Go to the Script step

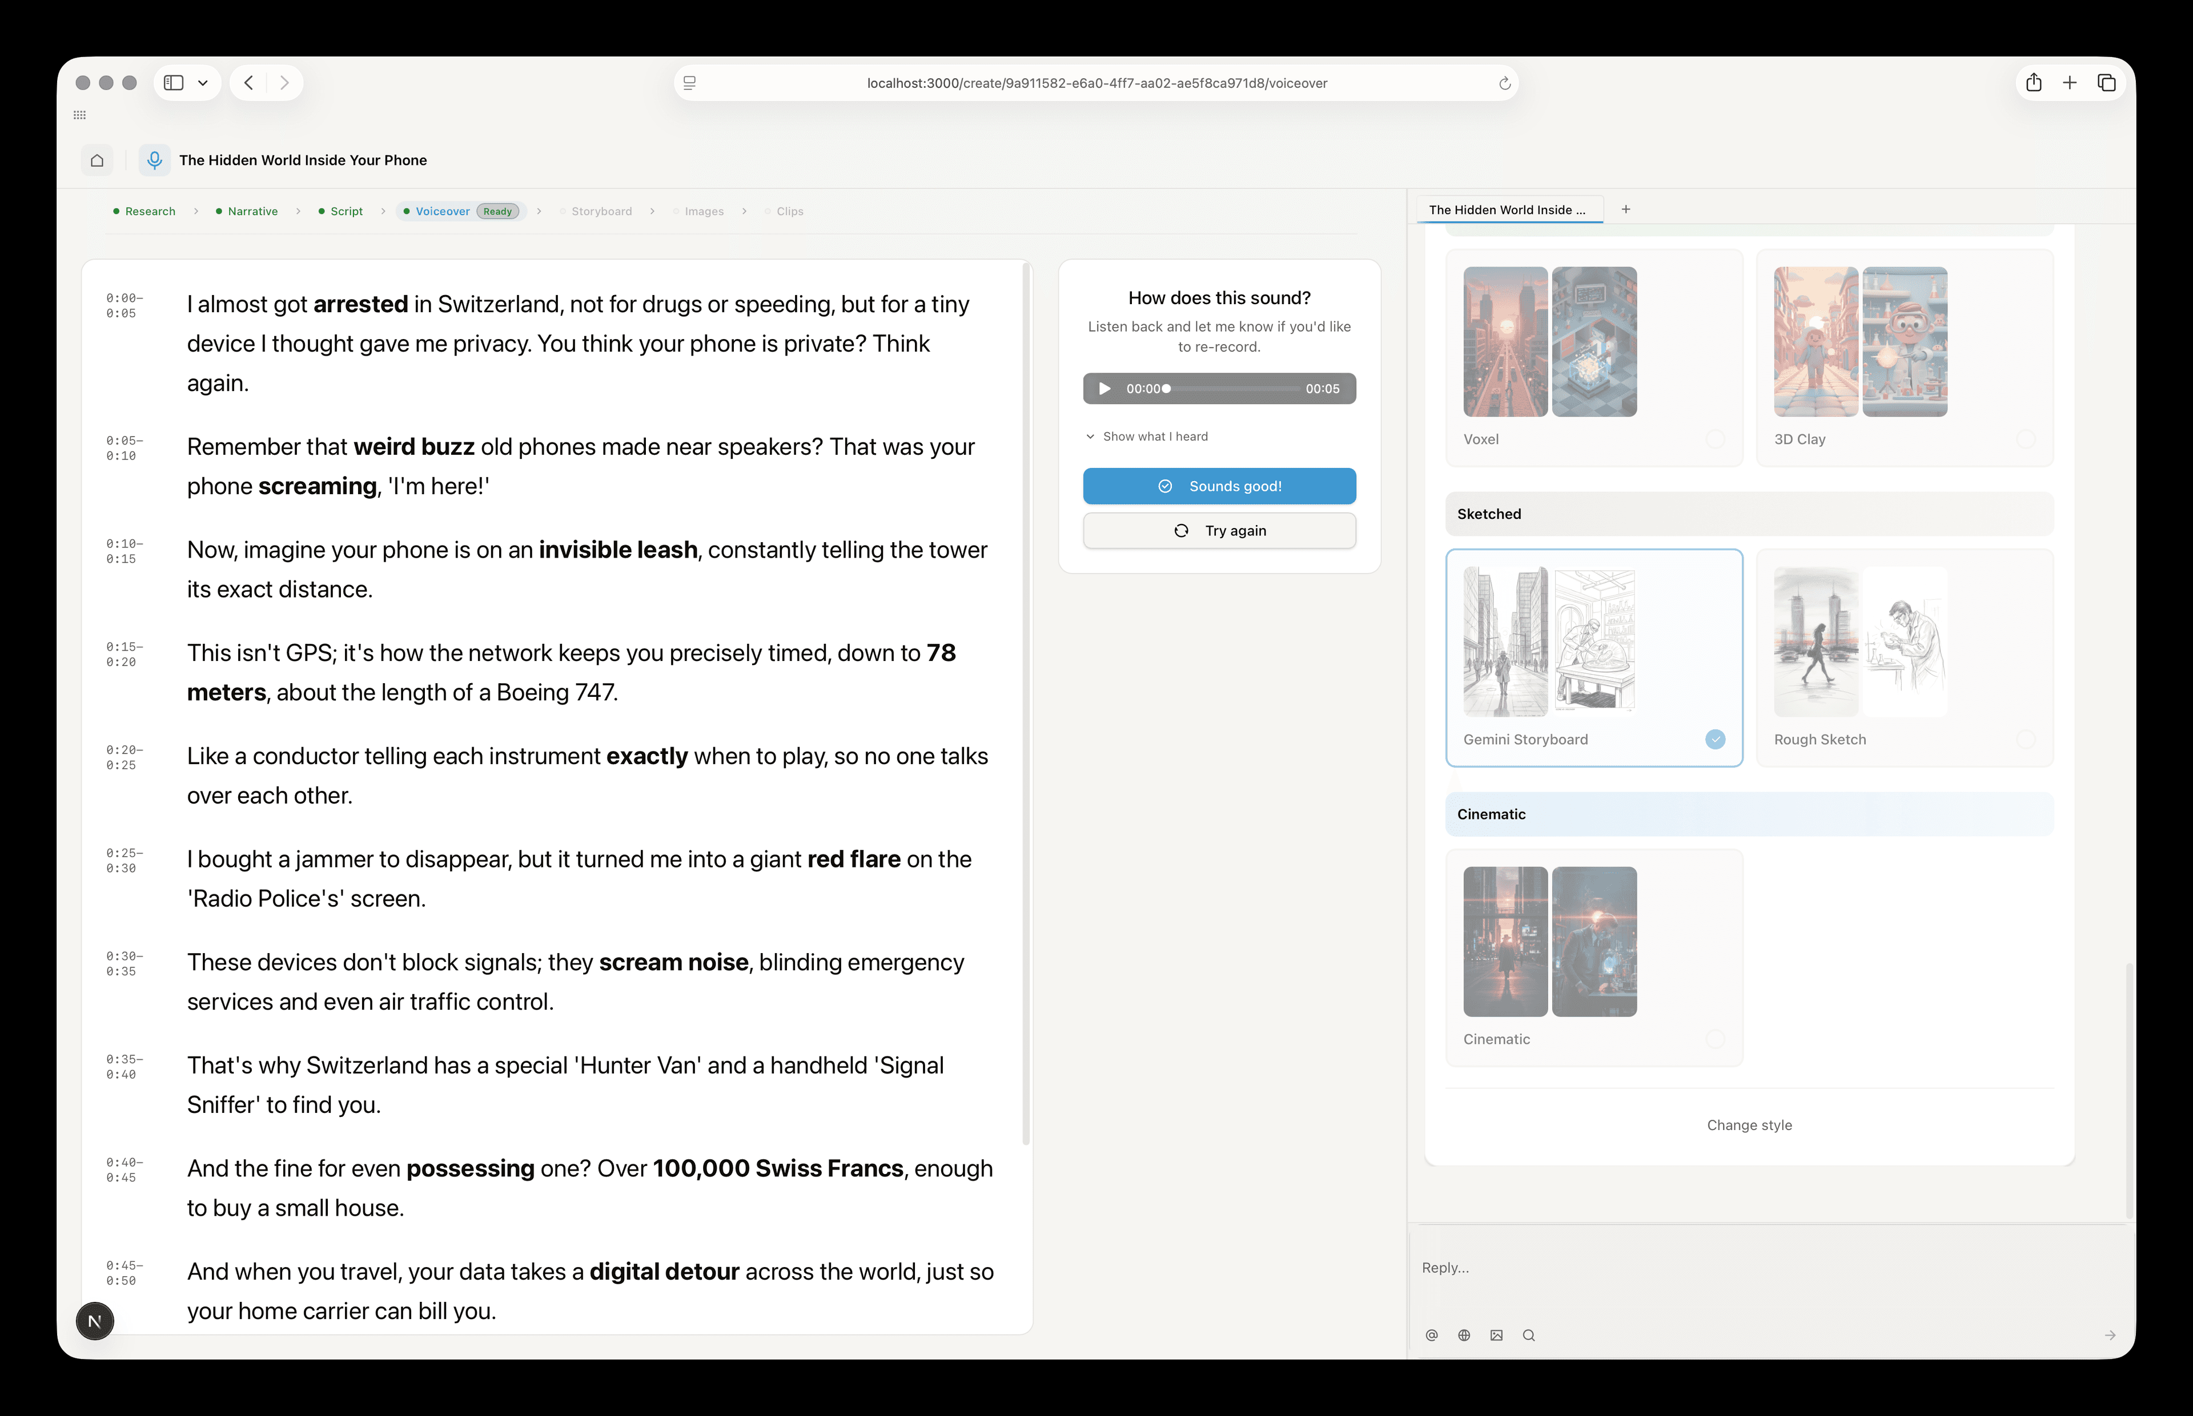point(346,212)
